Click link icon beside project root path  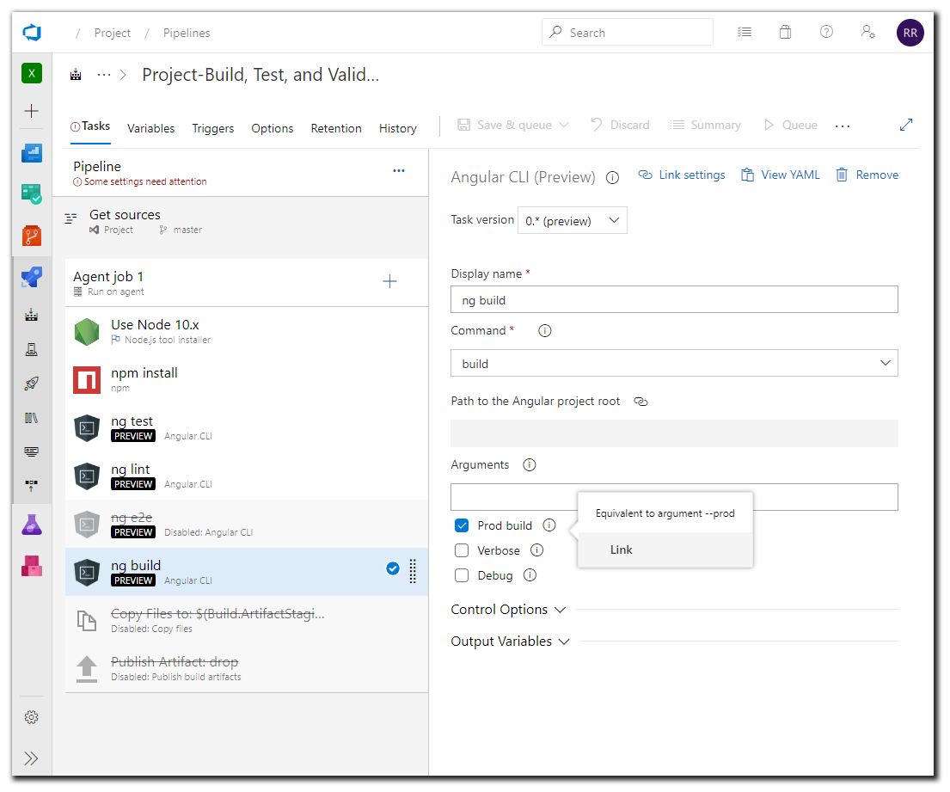click(640, 401)
